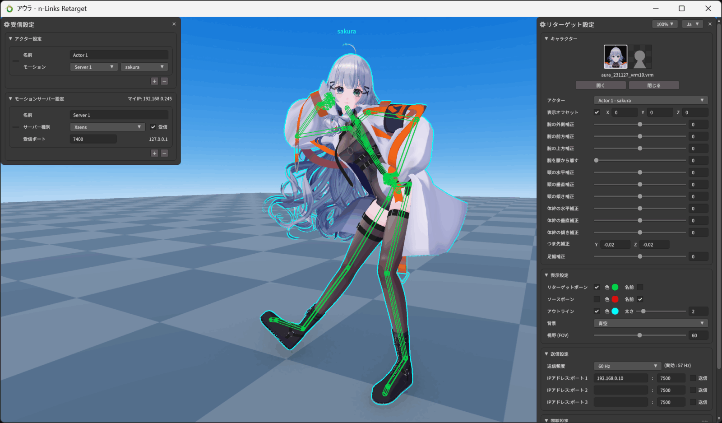This screenshot has width=722, height=423.
Task: Remove motion server with minus button
Action: click(x=164, y=153)
